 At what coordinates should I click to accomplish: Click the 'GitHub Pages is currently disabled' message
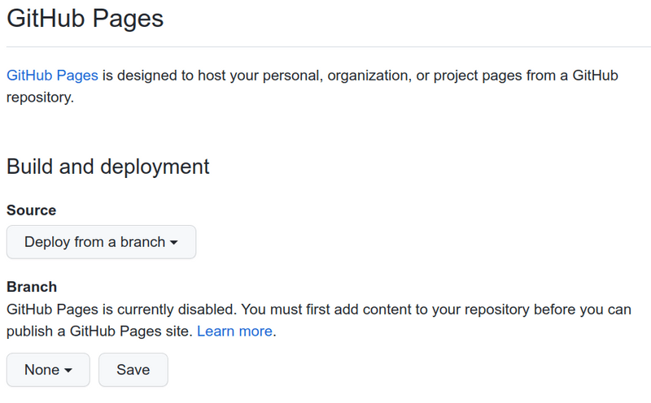[319, 320]
